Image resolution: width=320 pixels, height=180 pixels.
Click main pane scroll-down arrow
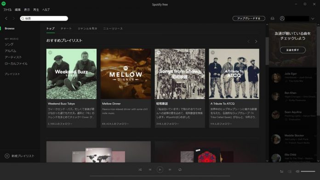tap(267, 161)
